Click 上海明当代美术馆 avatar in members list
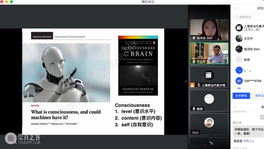The width and height of the screenshot is (264, 149). [239, 28]
